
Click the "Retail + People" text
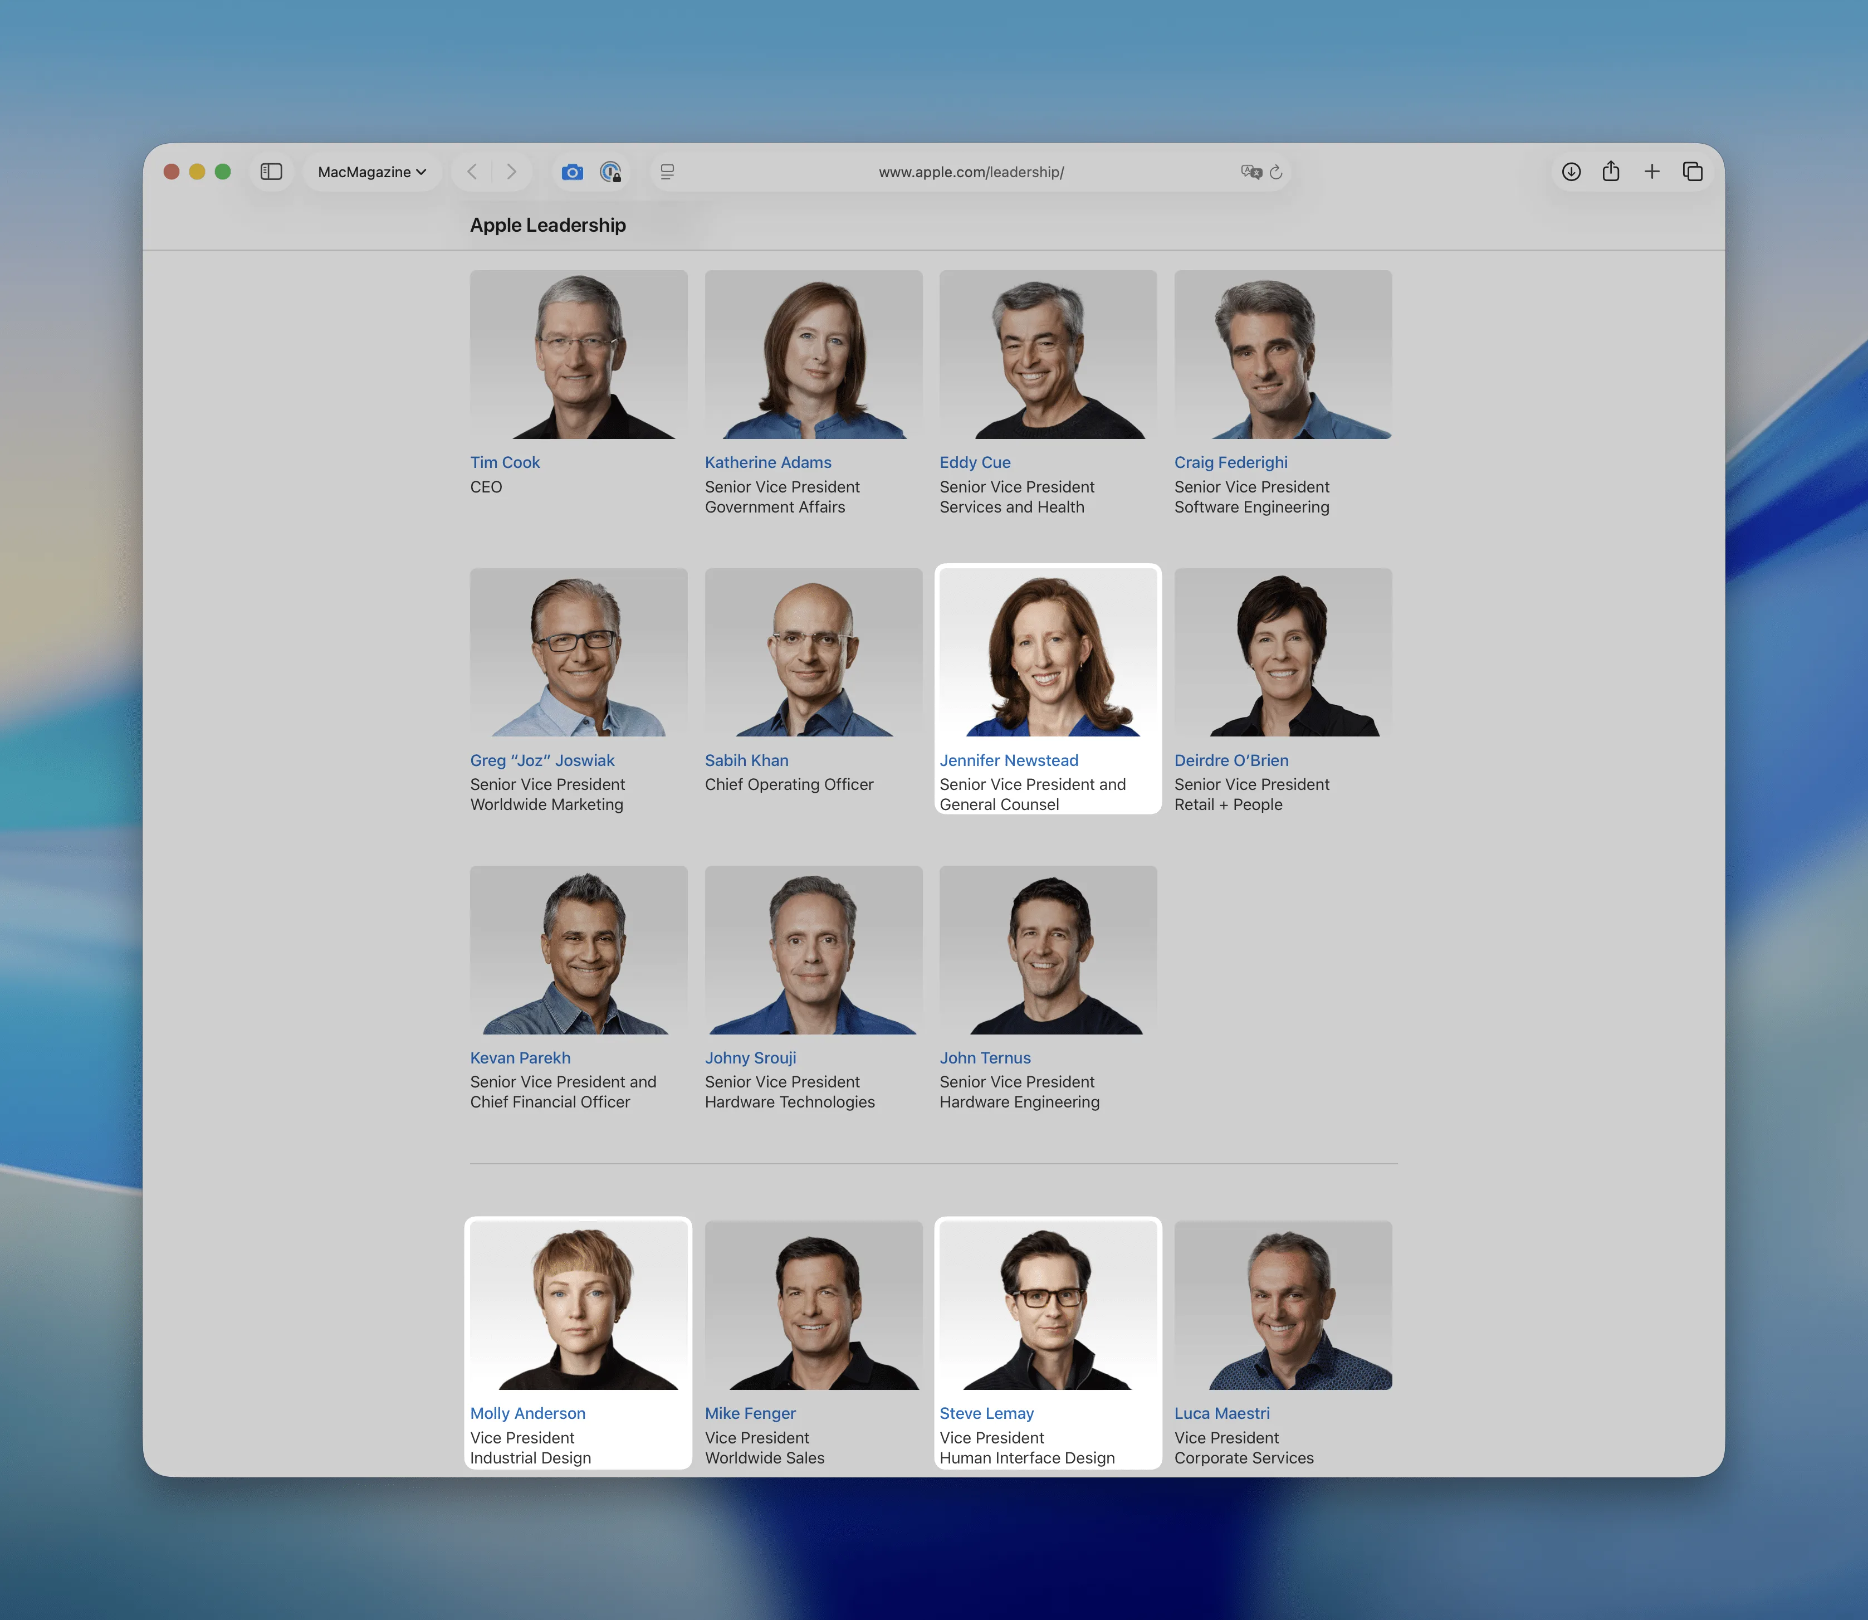pos(1228,804)
